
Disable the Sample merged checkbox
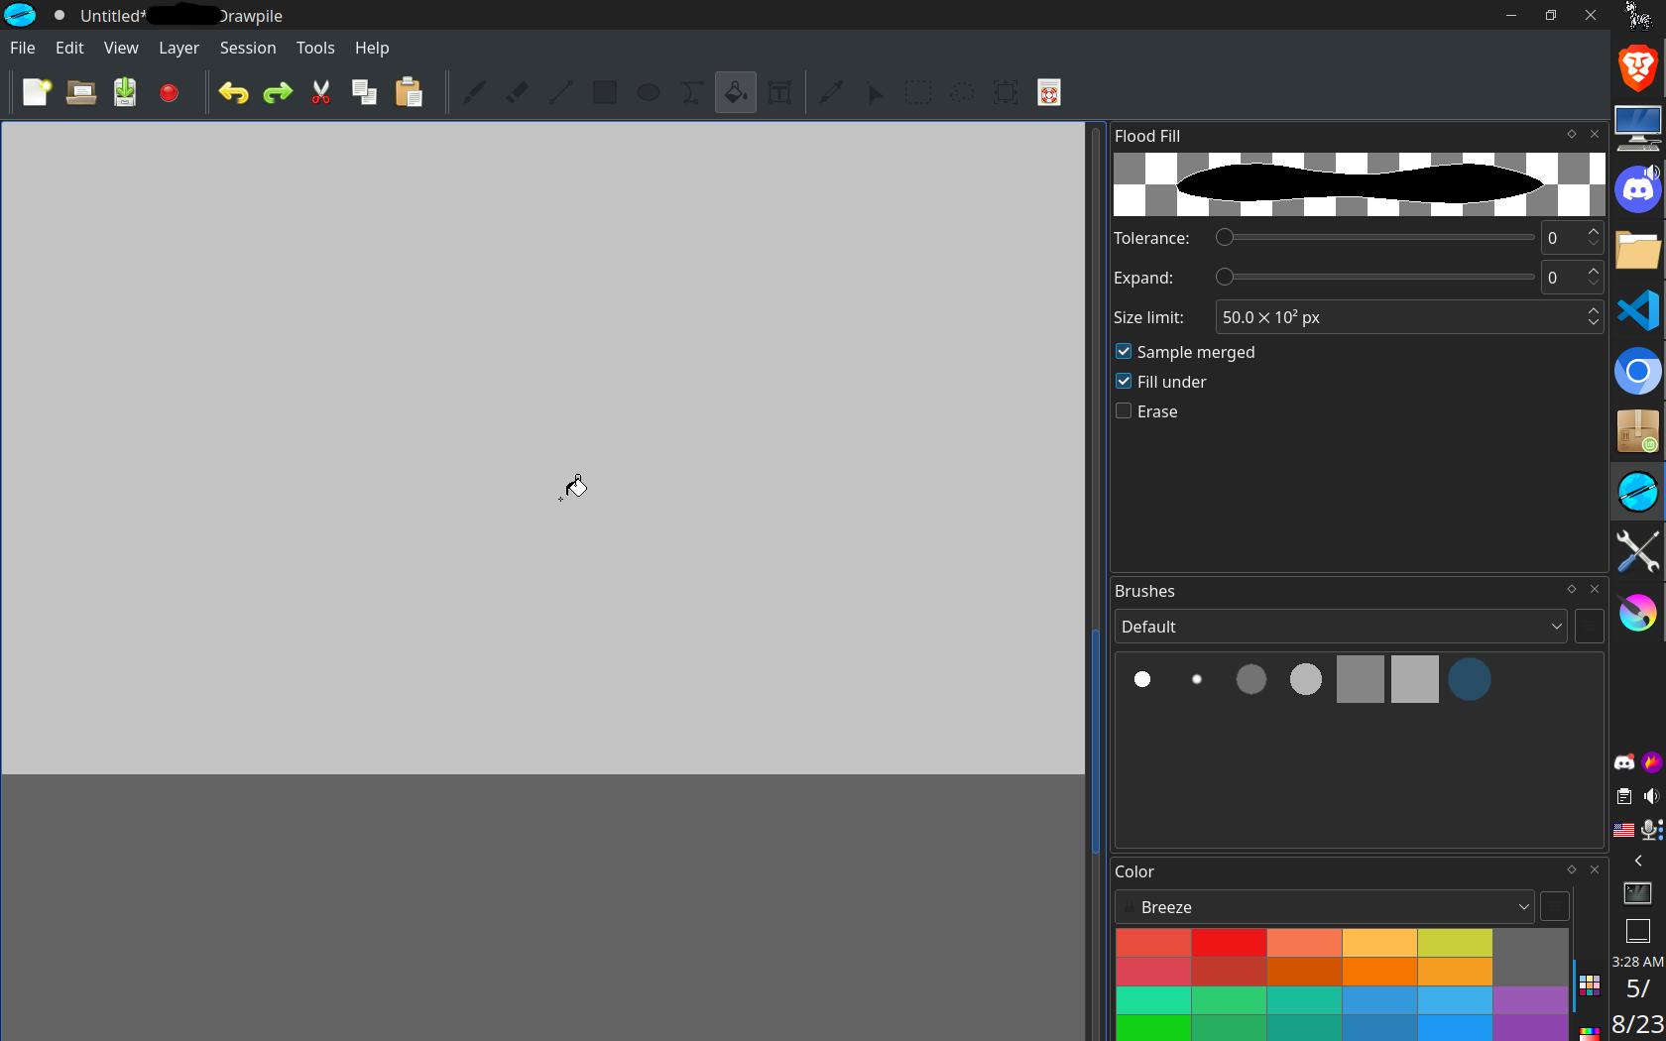[x=1124, y=351]
